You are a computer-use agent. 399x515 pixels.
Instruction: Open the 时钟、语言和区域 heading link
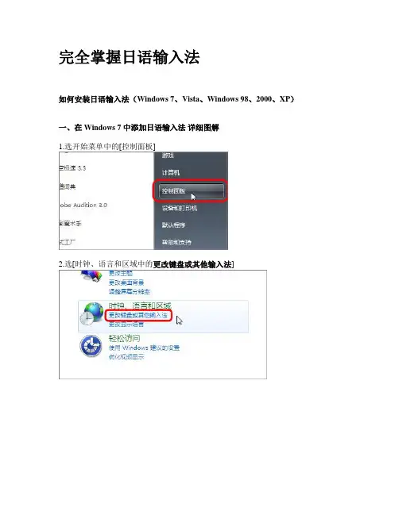pos(140,306)
